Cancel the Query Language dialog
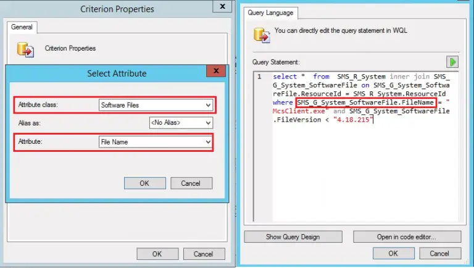 coord(439,253)
